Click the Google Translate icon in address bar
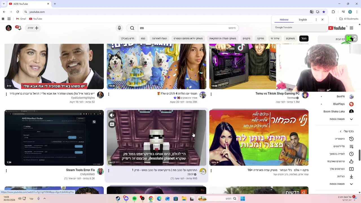The image size is (361, 203). pos(312,12)
